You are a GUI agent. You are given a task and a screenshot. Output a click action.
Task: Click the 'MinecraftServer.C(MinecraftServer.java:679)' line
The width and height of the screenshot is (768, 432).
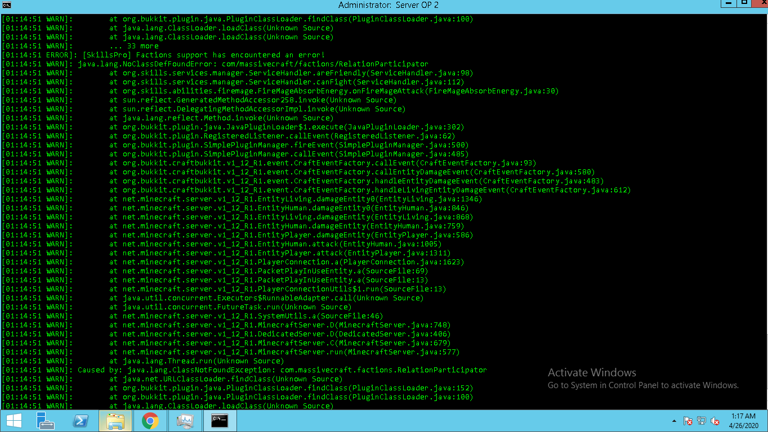pos(226,343)
